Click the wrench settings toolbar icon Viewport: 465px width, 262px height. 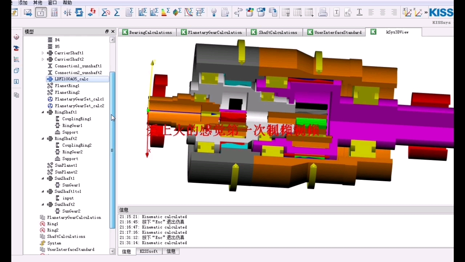(x=214, y=12)
